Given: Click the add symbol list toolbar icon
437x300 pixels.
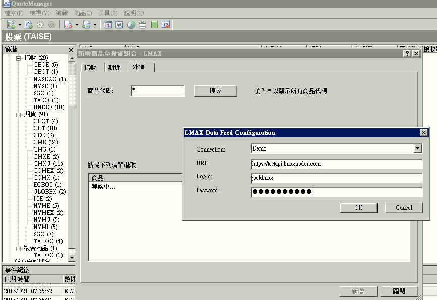Looking at the screenshot, I should click(11, 25).
